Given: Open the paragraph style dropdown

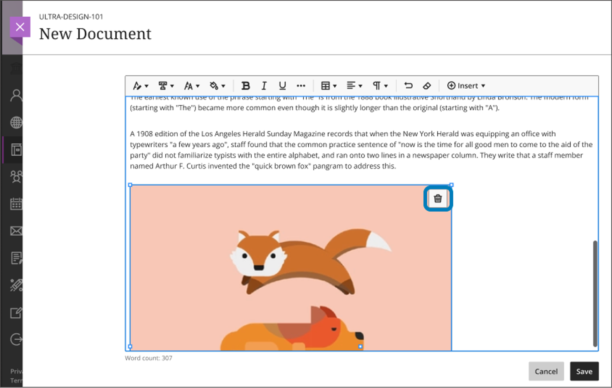Looking at the screenshot, I should (x=380, y=86).
